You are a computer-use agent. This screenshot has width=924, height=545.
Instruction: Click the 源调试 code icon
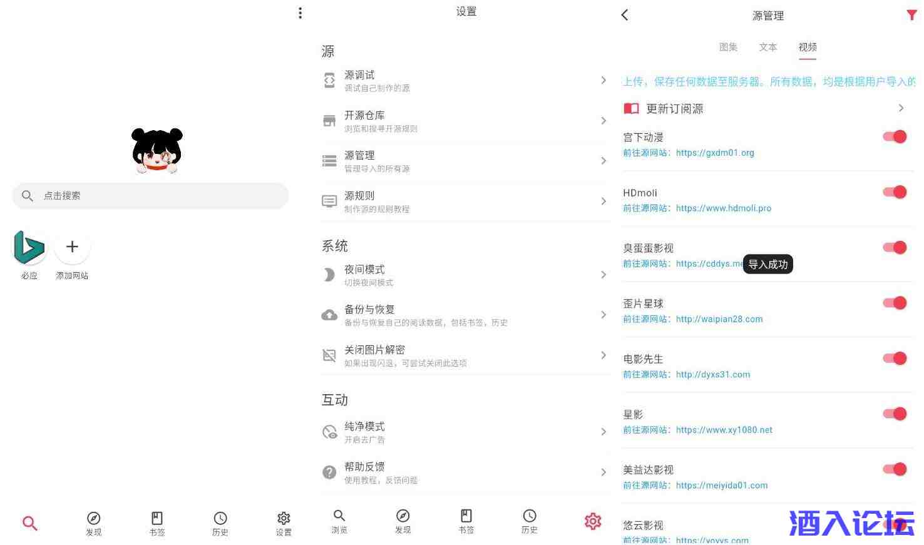point(329,80)
